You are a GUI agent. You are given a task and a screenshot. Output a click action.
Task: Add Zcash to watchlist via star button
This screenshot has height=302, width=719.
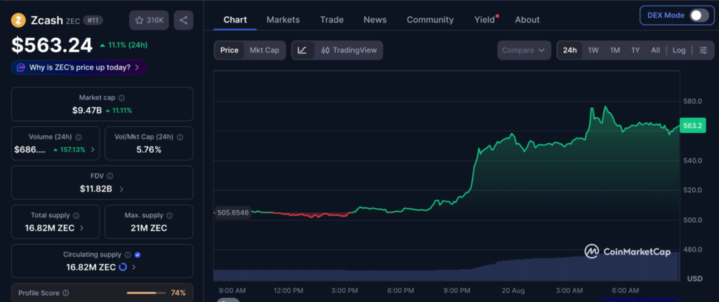pos(150,20)
